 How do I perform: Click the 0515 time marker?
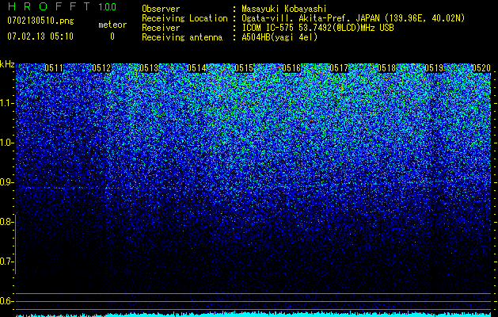pos(244,68)
